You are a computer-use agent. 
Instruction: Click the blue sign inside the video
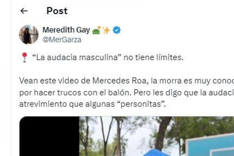click(210, 145)
